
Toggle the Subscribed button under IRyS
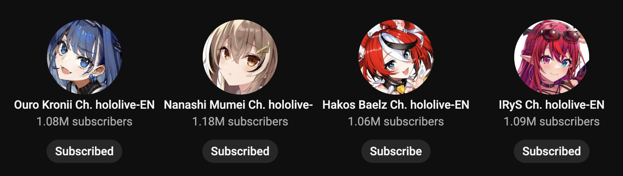pos(552,151)
